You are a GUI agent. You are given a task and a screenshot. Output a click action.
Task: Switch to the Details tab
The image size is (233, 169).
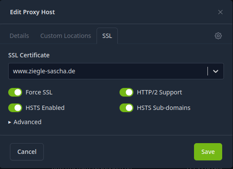pyautogui.click(x=19, y=36)
